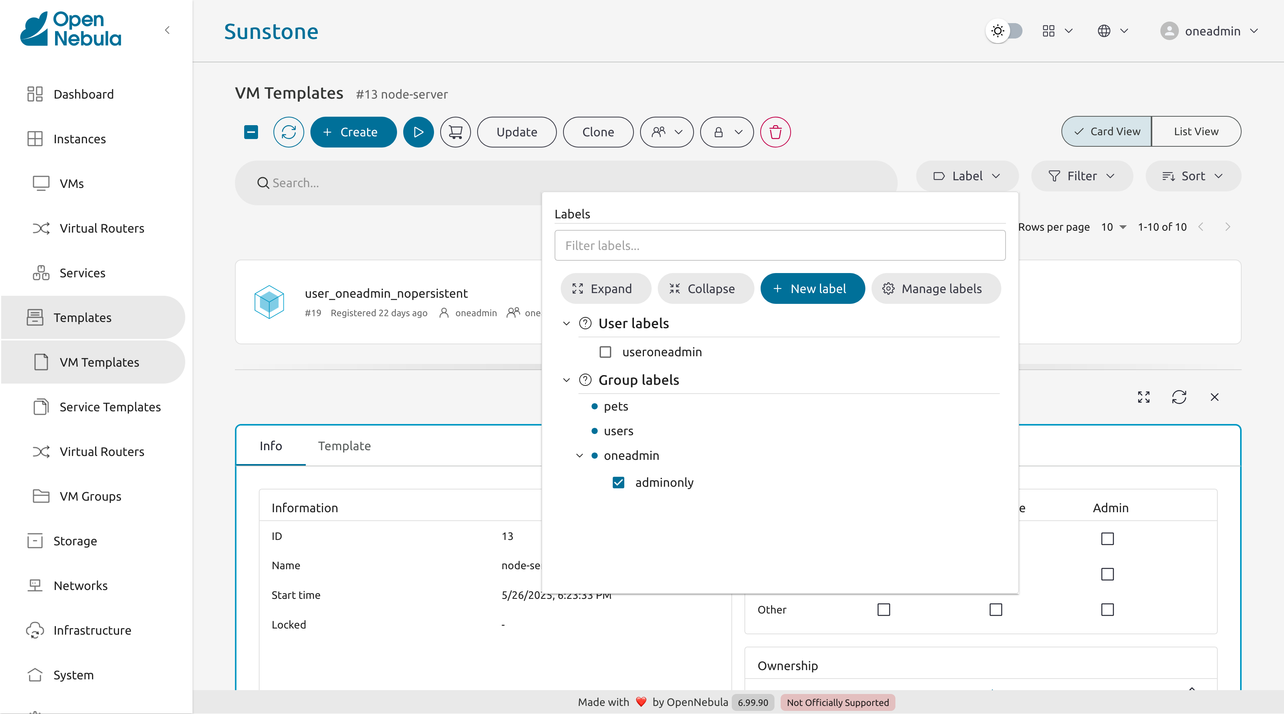Screen dimensions: 1284x714
Task: Toggle the light/dark theme switch
Action: pos(1004,31)
